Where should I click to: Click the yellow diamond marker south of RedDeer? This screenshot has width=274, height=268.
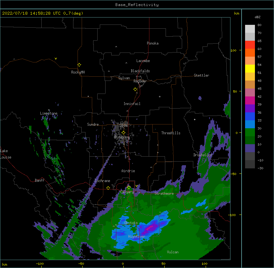(135, 89)
